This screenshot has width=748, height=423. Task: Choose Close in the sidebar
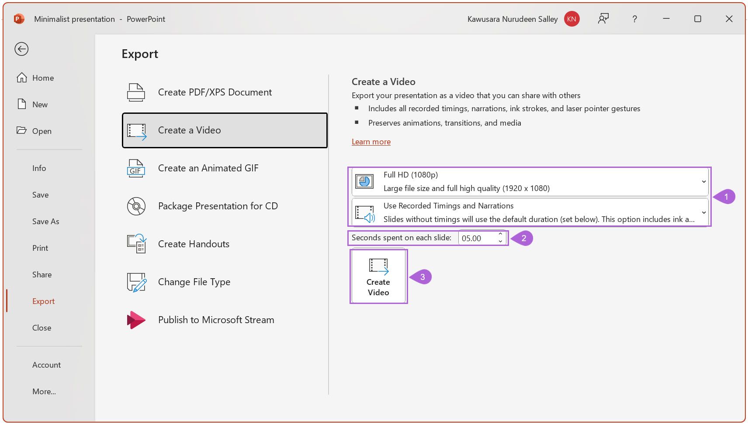[42, 328]
